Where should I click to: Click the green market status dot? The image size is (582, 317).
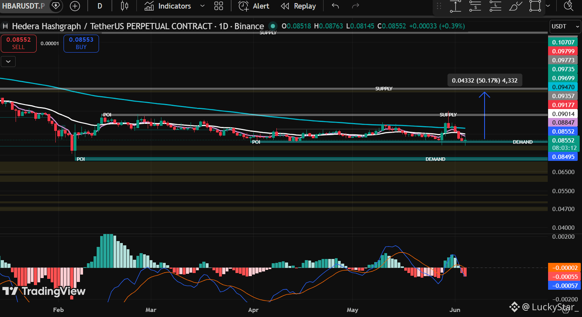[x=273, y=26]
